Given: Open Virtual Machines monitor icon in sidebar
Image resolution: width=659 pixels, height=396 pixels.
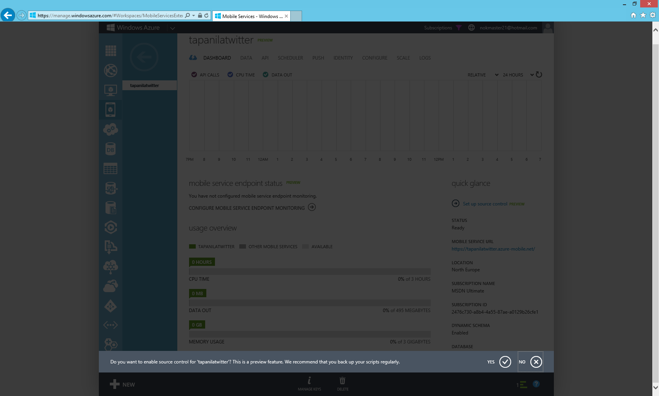Looking at the screenshot, I should tap(111, 90).
